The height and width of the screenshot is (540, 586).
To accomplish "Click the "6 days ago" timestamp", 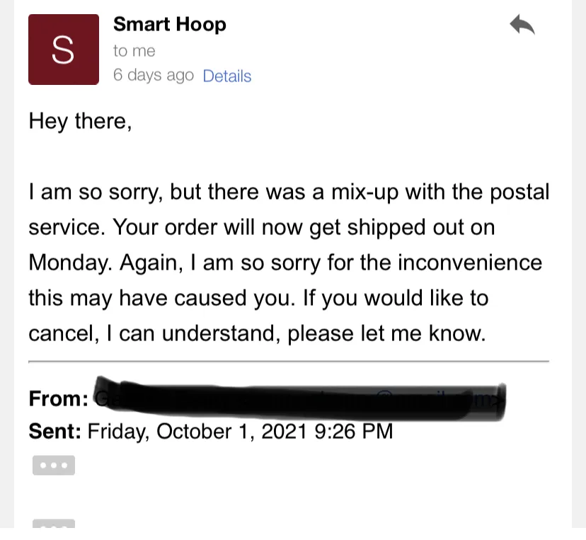I will coord(154,75).
